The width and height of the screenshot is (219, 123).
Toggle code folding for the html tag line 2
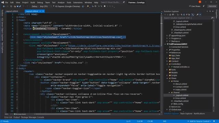pos(17,17)
